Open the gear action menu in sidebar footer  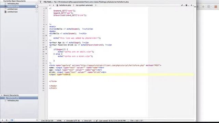point(7,120)
